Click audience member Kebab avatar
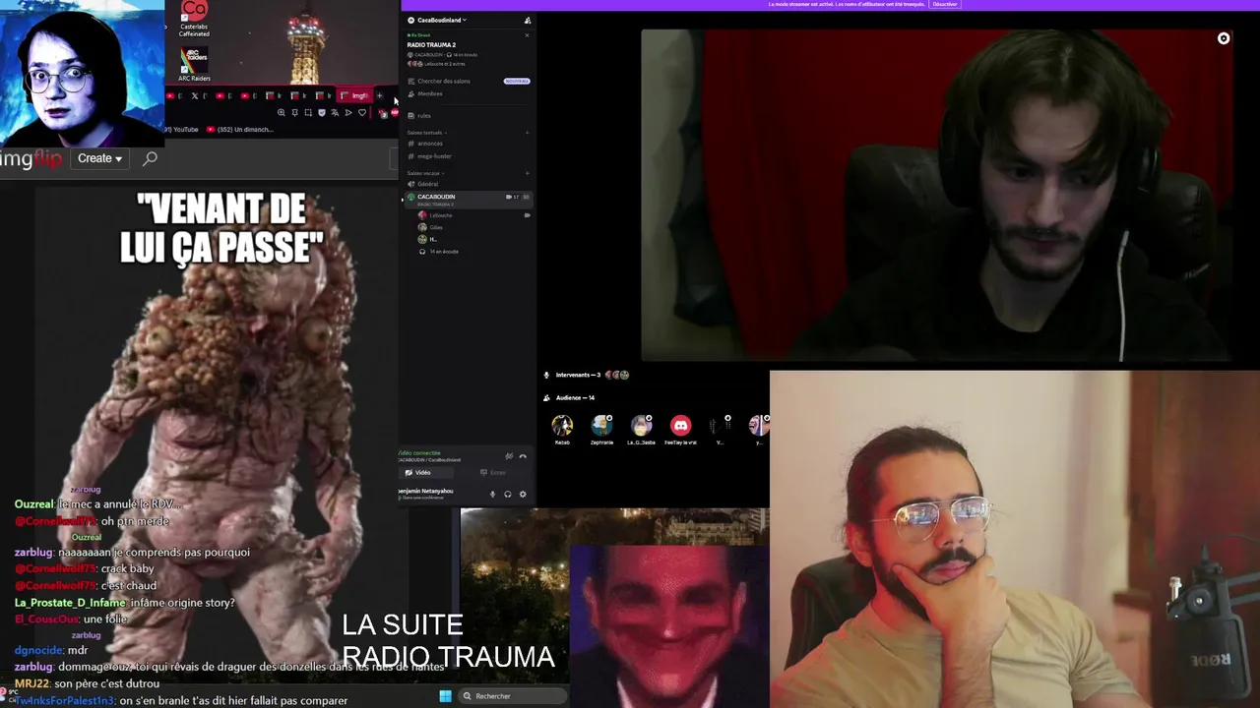The image size is (1260, 708). [562, 425]
